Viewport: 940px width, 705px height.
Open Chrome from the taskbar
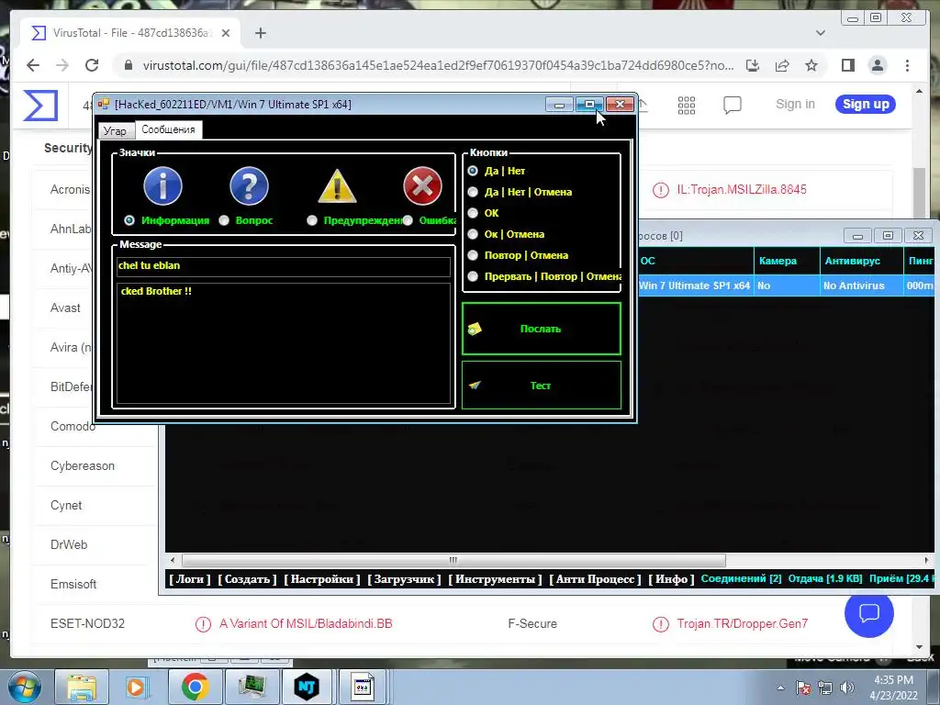(195, 687)
